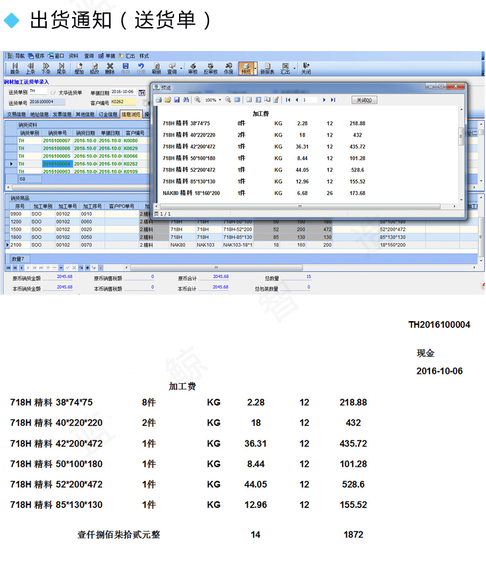Click the 首条 first-record toolbar icon
This screenshot has width=486, height=569.
[15, 68]
